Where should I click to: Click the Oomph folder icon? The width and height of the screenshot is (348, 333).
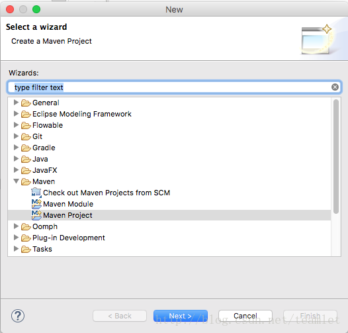click(26, 227)
